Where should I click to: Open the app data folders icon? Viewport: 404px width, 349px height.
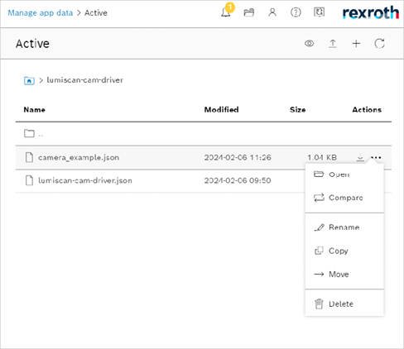(x=249, y=12)
